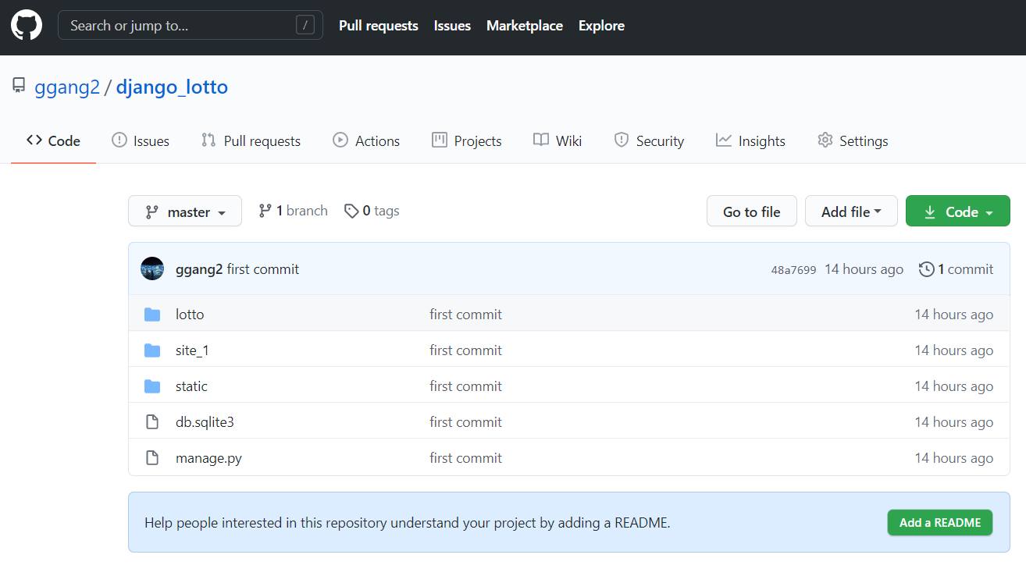
Task: Click the Projects tab board icon
Action: click(x=440, y=140)
